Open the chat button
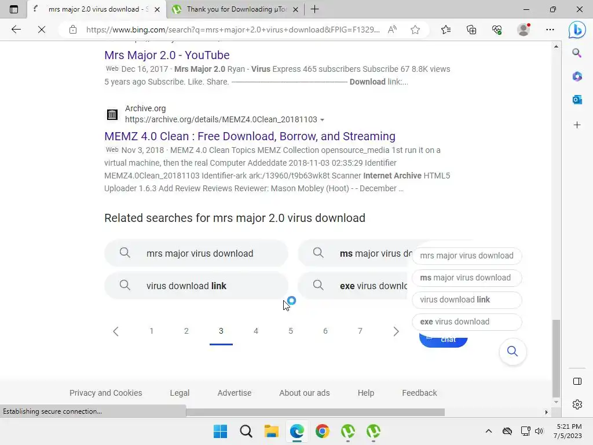 coord(443,340)
